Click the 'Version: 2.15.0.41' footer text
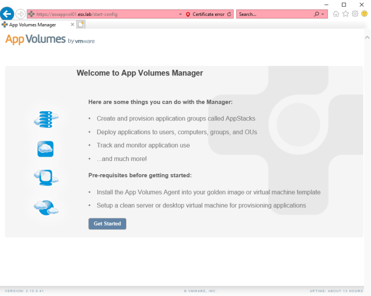This screenshot has height=296, width=371. [25, 291]
